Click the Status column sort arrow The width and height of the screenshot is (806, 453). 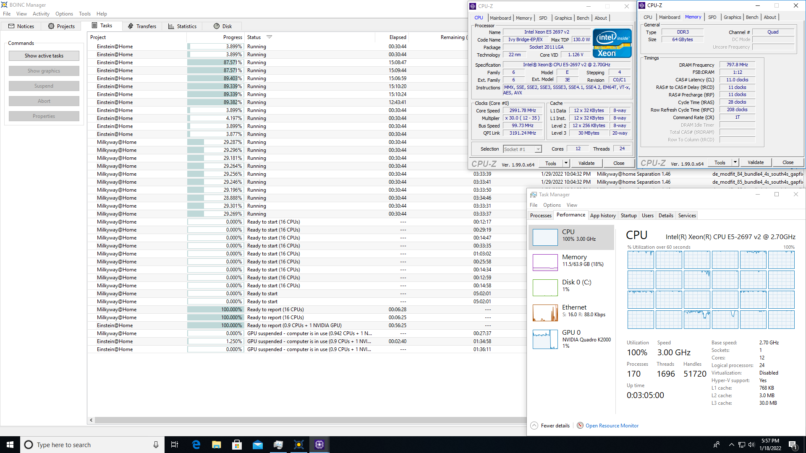(270, 37)
